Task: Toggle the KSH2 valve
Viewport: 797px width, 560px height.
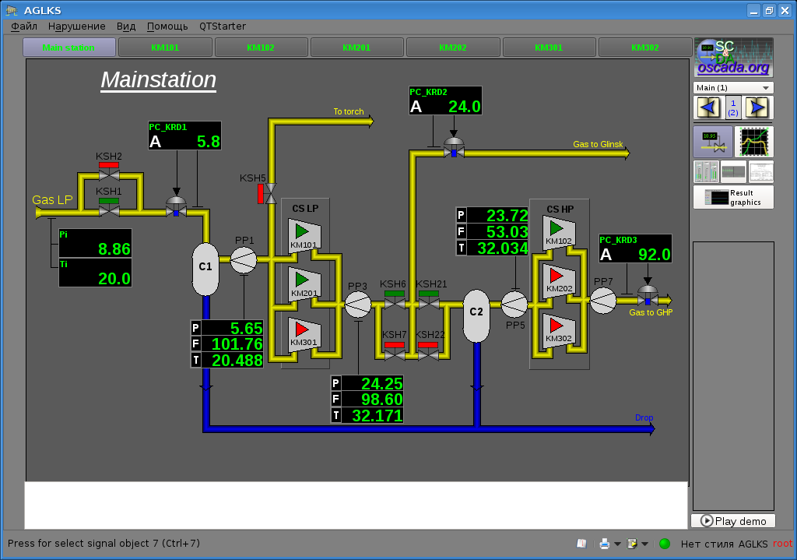Action: click(109, 176)
